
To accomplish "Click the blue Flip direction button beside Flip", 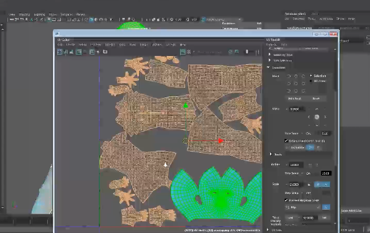I will point(326,207).
